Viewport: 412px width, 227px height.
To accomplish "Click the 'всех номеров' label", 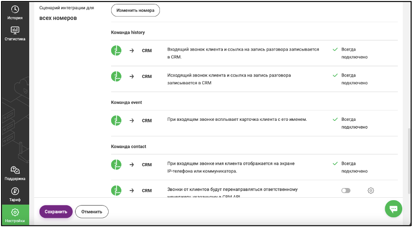I will pos(58,18).
